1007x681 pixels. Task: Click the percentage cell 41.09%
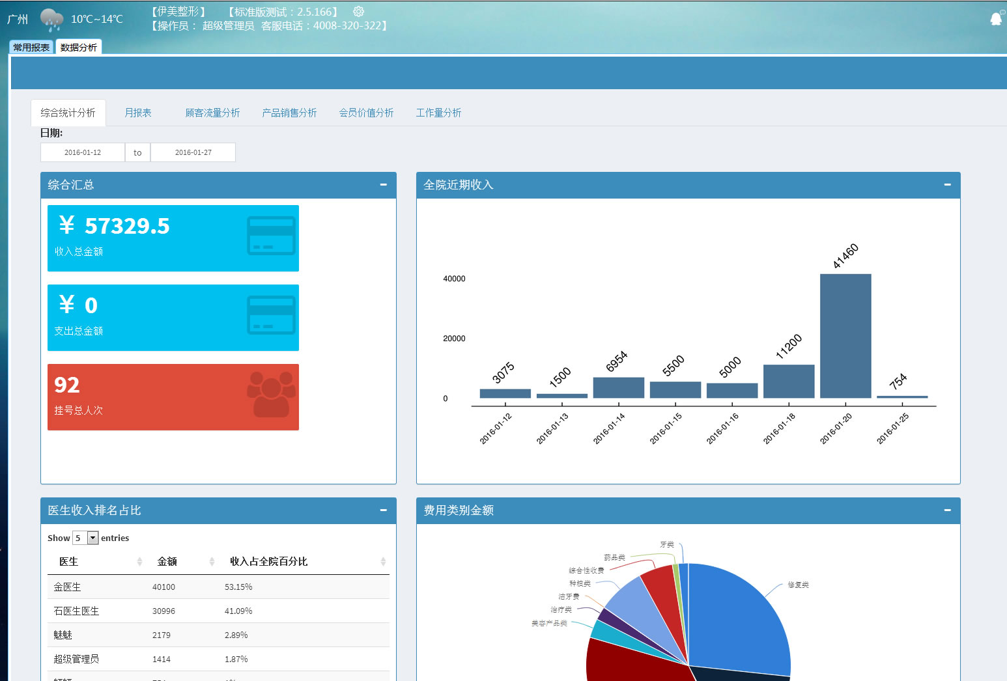coord(238,611)
